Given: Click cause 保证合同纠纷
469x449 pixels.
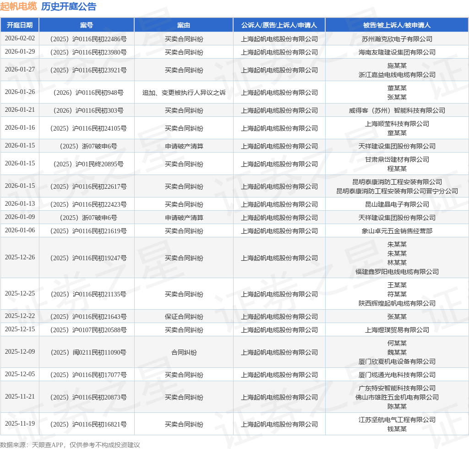Looking at the screenshot, I should tap(184, 317).
